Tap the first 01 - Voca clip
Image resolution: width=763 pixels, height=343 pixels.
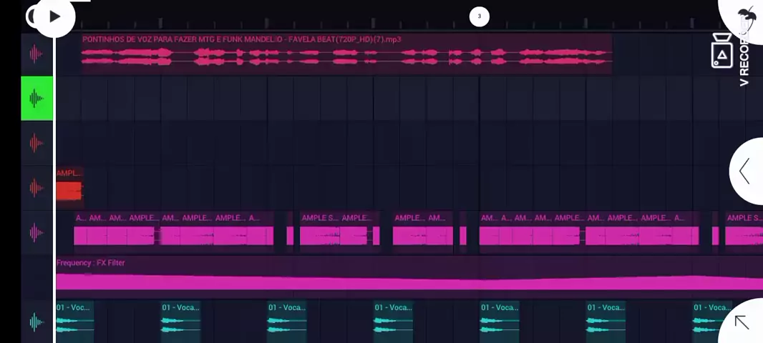74,322
